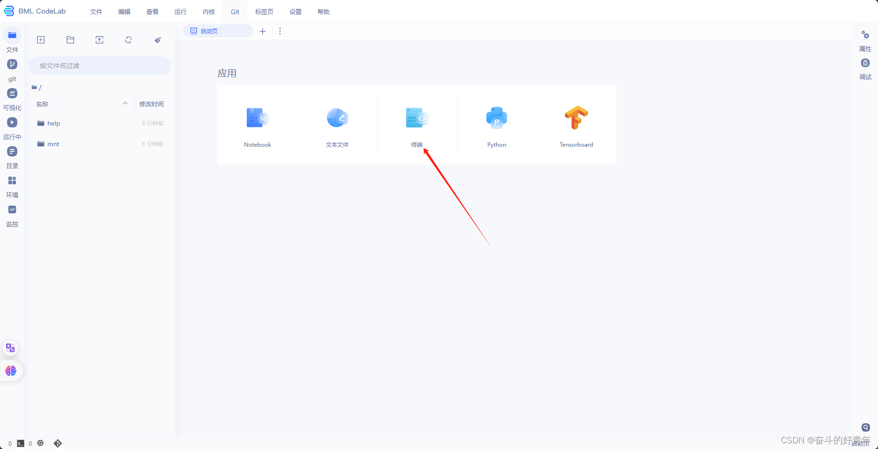Open the 运行 menu
This screenshot has width=878, height=449.
coord(181,12)
